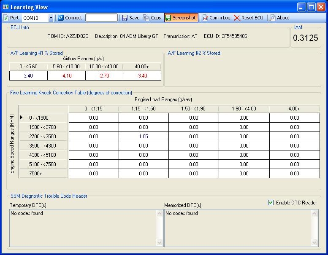Click the Temporary DTC 'No codes found' text

pos(27,213)
